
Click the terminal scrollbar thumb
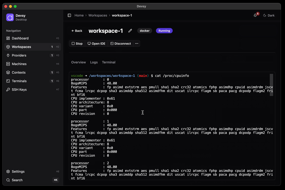point(271,85)
